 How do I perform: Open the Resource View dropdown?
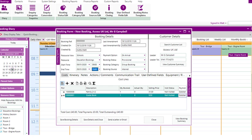(99, 55)
